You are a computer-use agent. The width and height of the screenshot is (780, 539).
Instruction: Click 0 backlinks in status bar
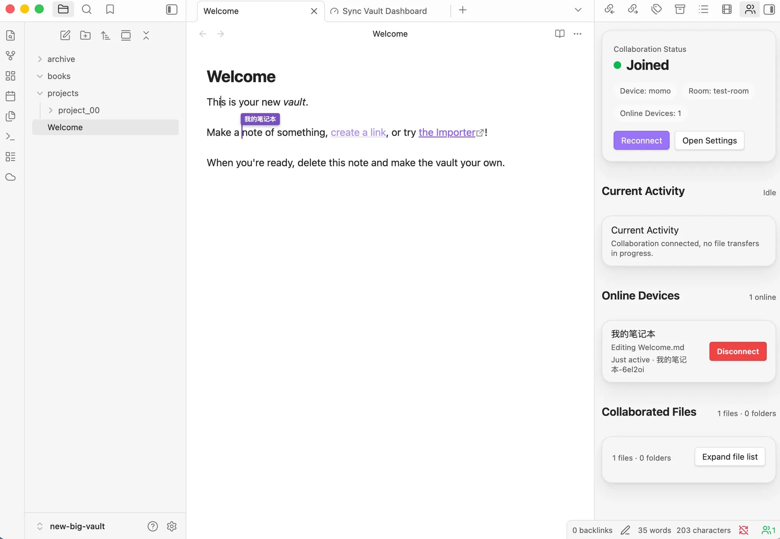tap(592, 530)
